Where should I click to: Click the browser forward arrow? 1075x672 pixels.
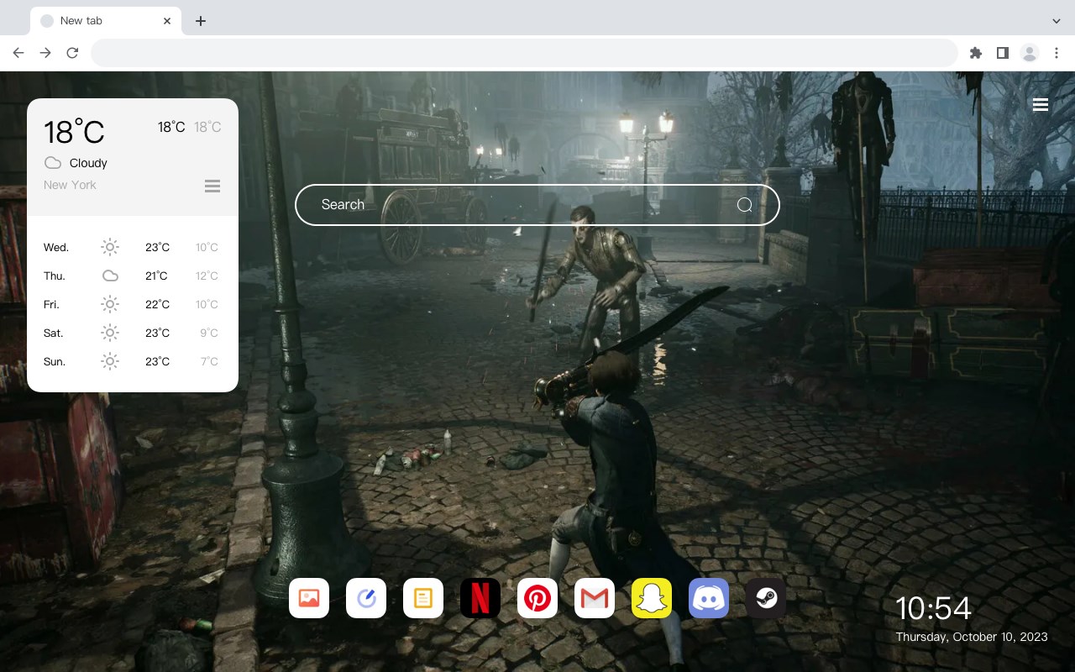[45, 53]
